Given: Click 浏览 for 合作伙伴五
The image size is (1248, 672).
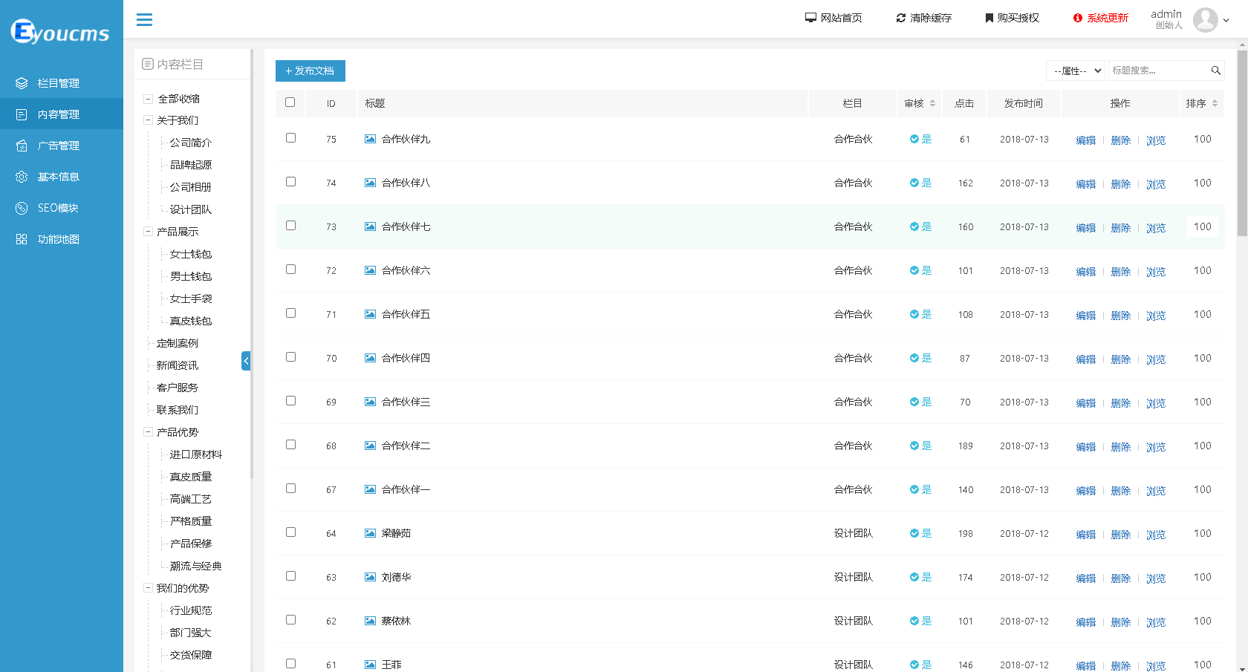Looking at the screenshot, I should [1156, 316].
